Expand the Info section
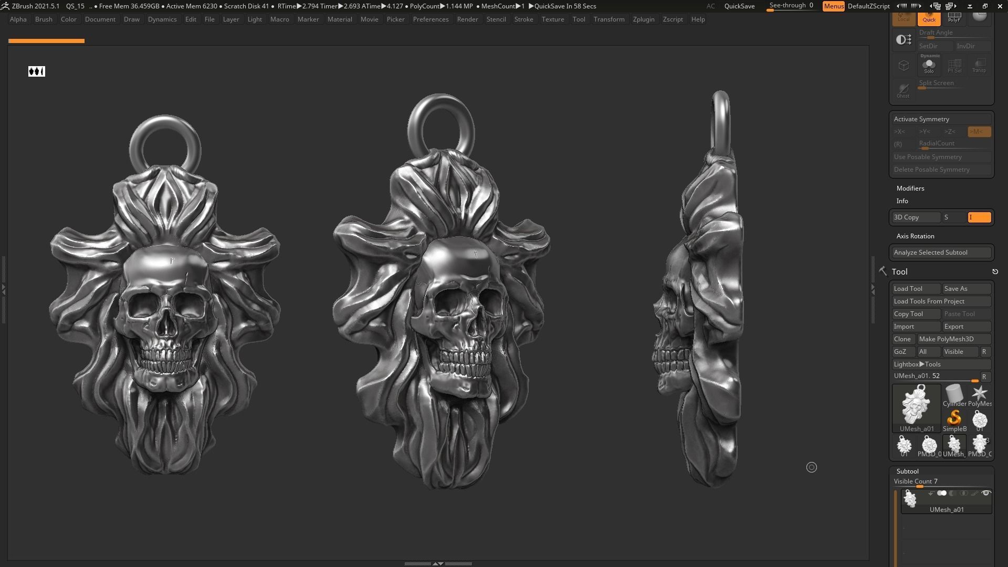Viewport: 1008px width, 567px height. (902, 201)
